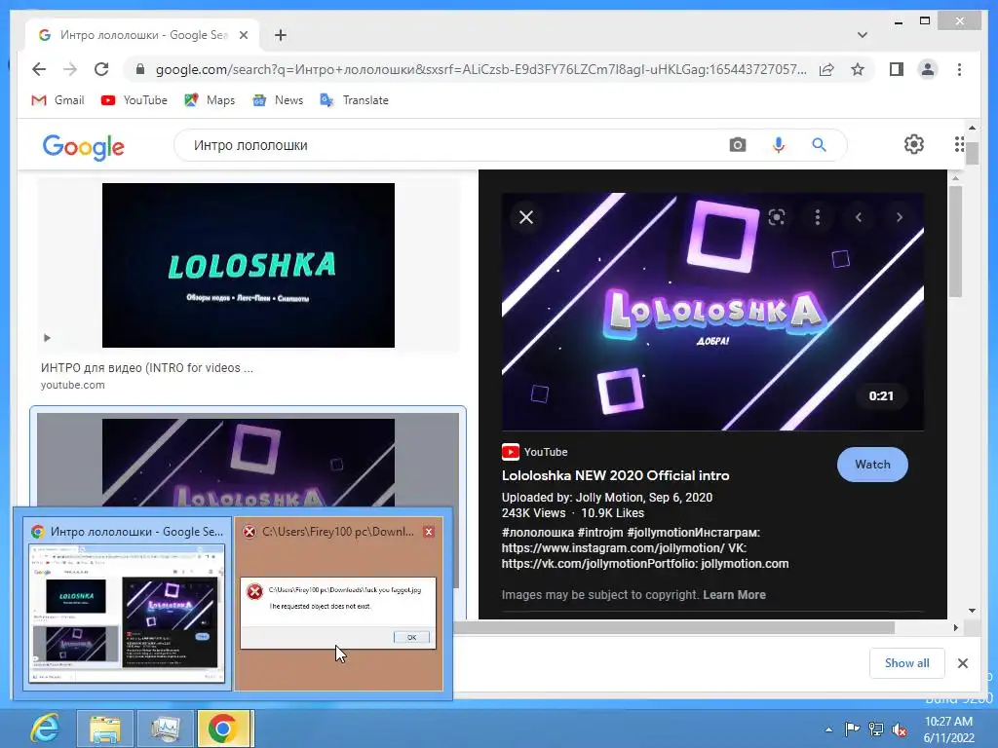Open Chrome's three-dot menu
Image resolution: width=998 pixels, height=748 pixels.
959,69
